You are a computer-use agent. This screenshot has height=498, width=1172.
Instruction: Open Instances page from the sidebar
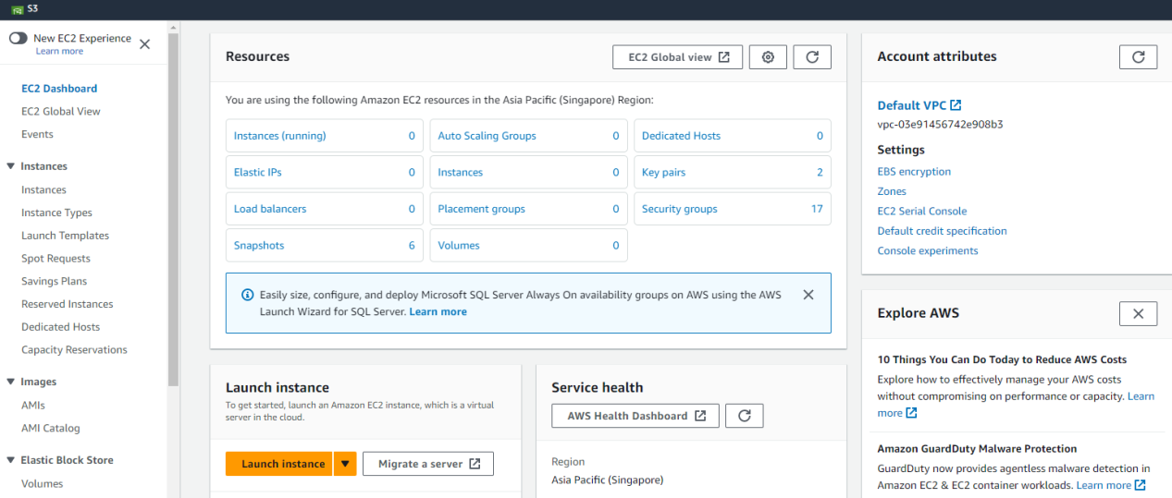43,189
